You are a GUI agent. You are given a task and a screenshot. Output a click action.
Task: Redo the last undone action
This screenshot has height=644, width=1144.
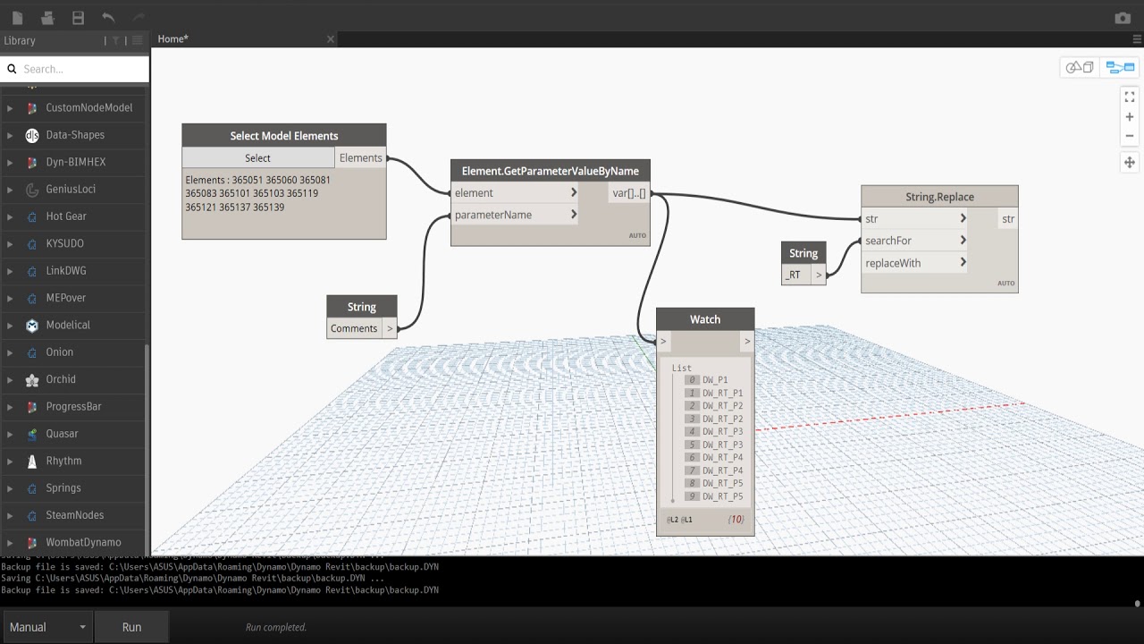pyautogui.click(x=139, y=18)
